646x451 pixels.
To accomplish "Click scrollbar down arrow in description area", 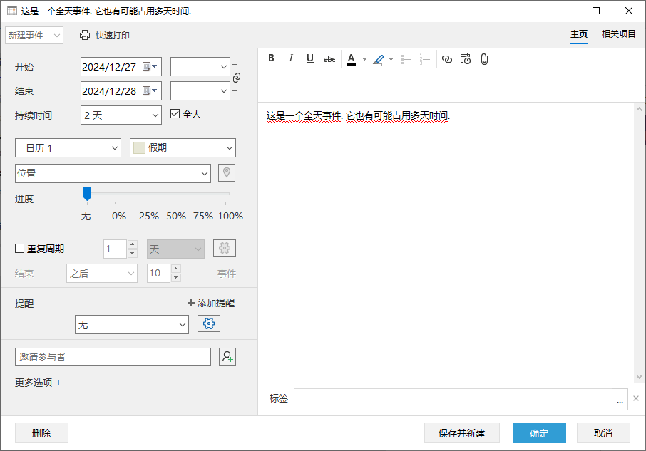I will [x=639, y=376].
